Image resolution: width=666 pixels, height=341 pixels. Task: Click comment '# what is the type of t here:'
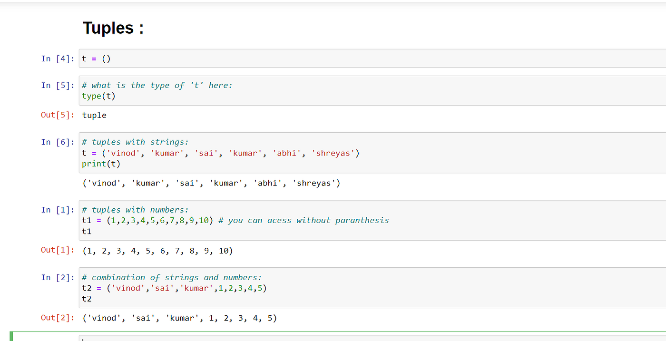click(157, 85)
